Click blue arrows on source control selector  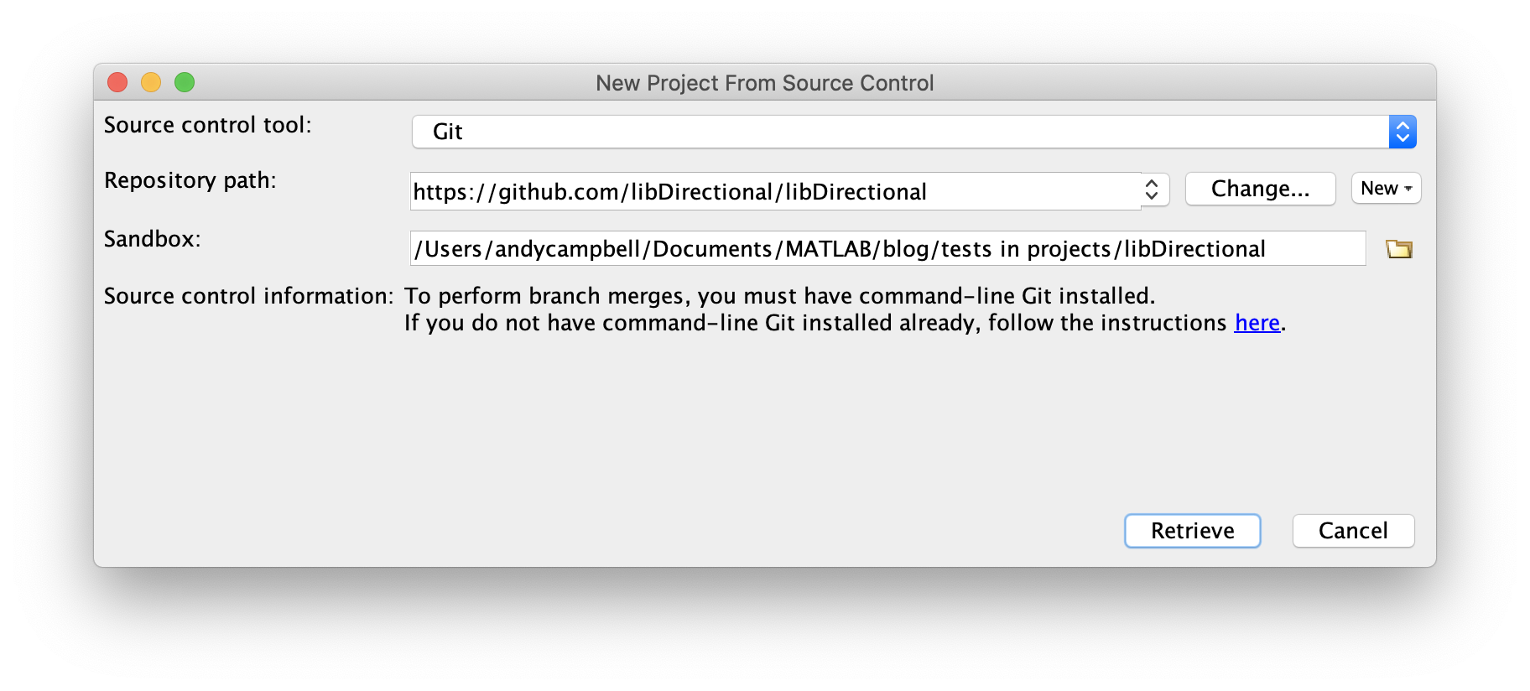(1402, 132)
